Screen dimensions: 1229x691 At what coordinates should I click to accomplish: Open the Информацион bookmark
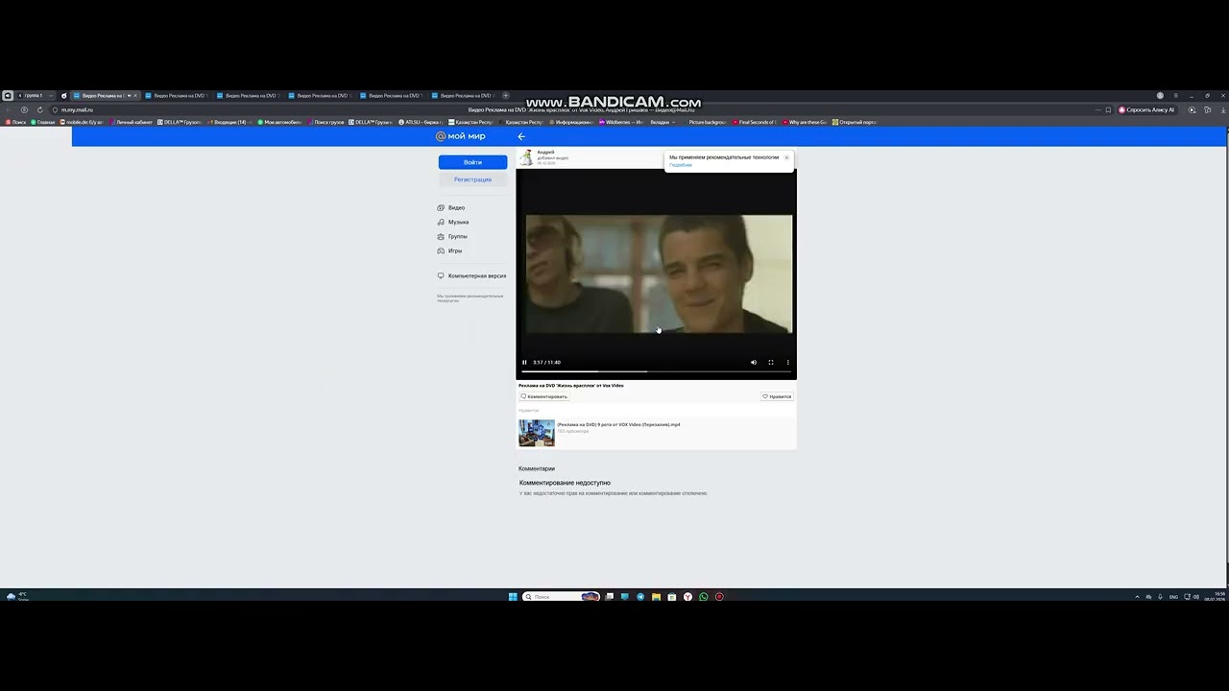(570, 122)
